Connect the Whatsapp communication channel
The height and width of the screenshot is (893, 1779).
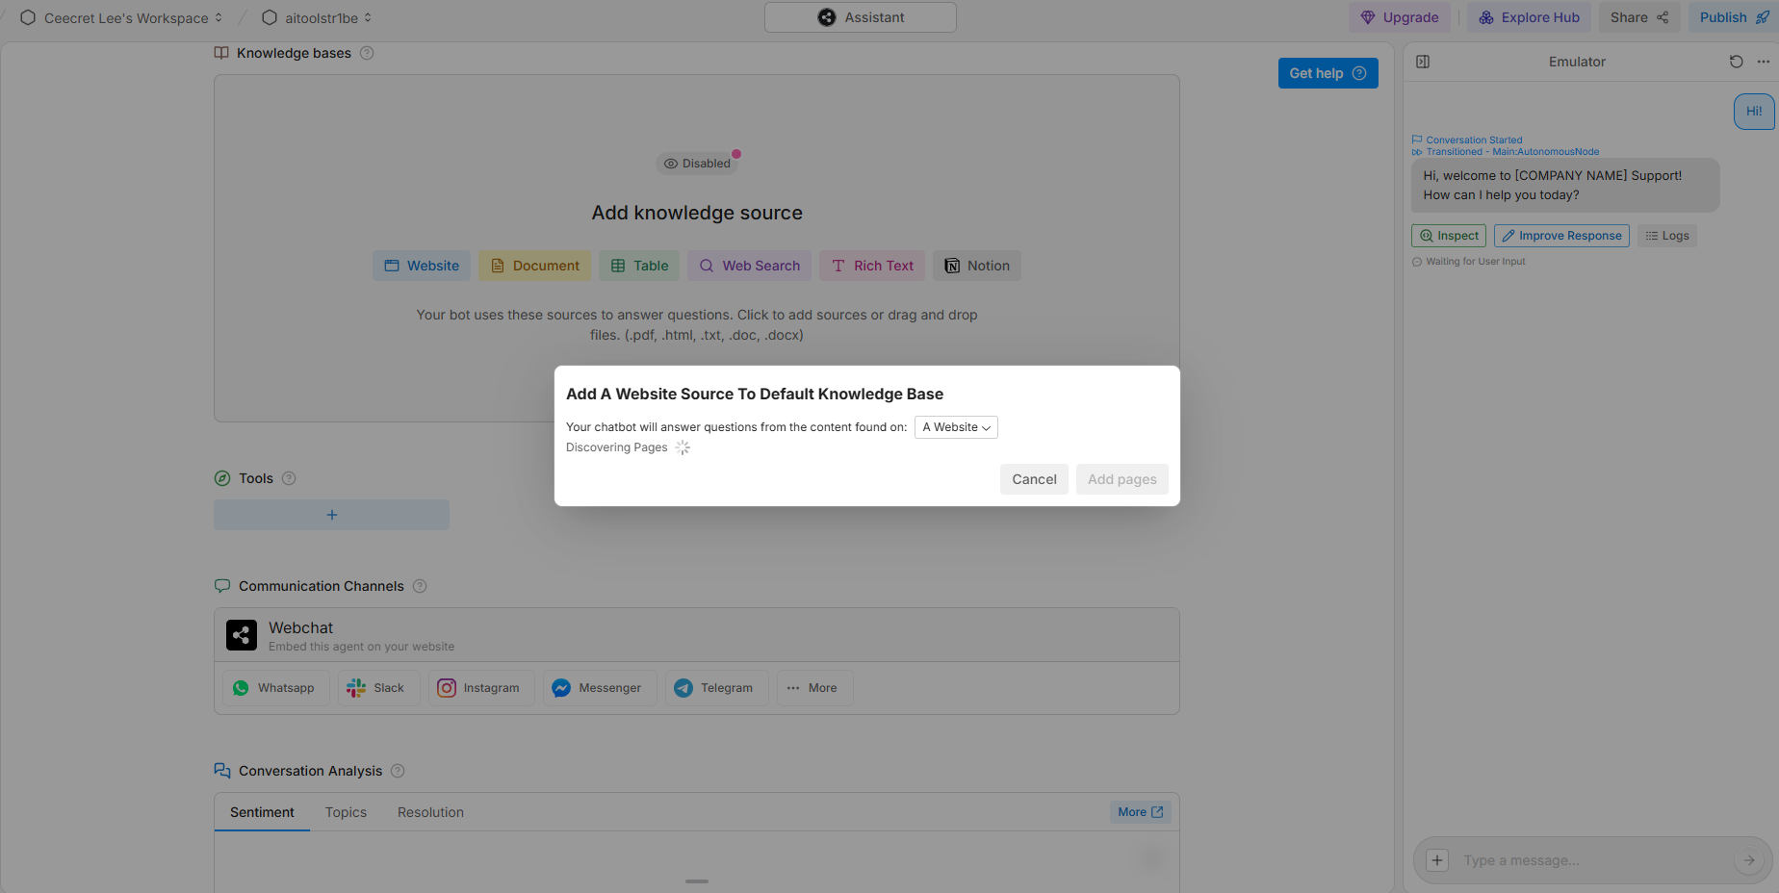point(275,687)
